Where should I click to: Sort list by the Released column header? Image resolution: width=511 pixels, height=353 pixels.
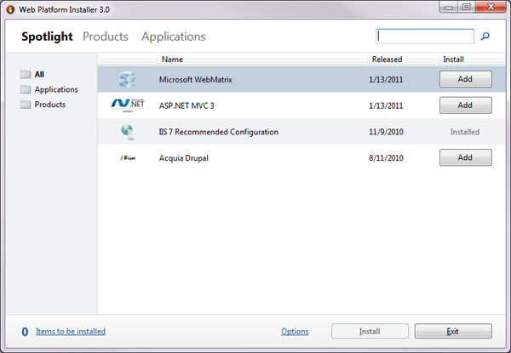pyautogui.click(x=387, y=60)
